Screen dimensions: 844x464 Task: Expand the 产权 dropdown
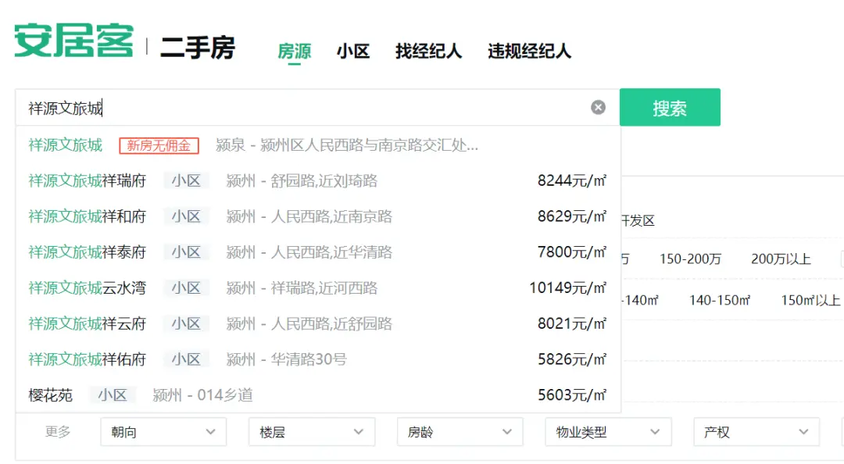pos(756,431)
